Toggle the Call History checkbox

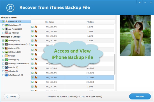click(x=3, y=52)
